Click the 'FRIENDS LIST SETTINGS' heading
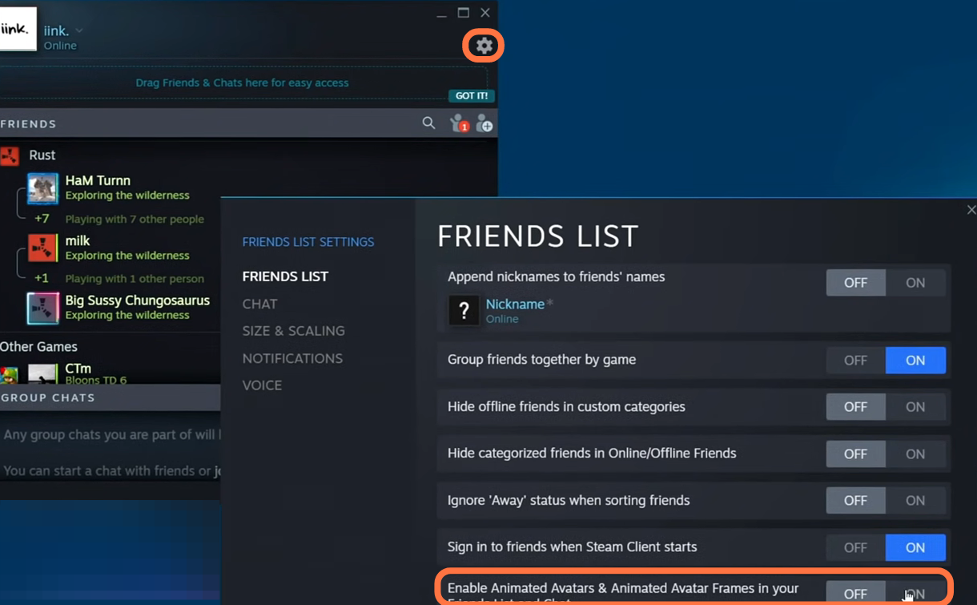 [x=308, y=242]
